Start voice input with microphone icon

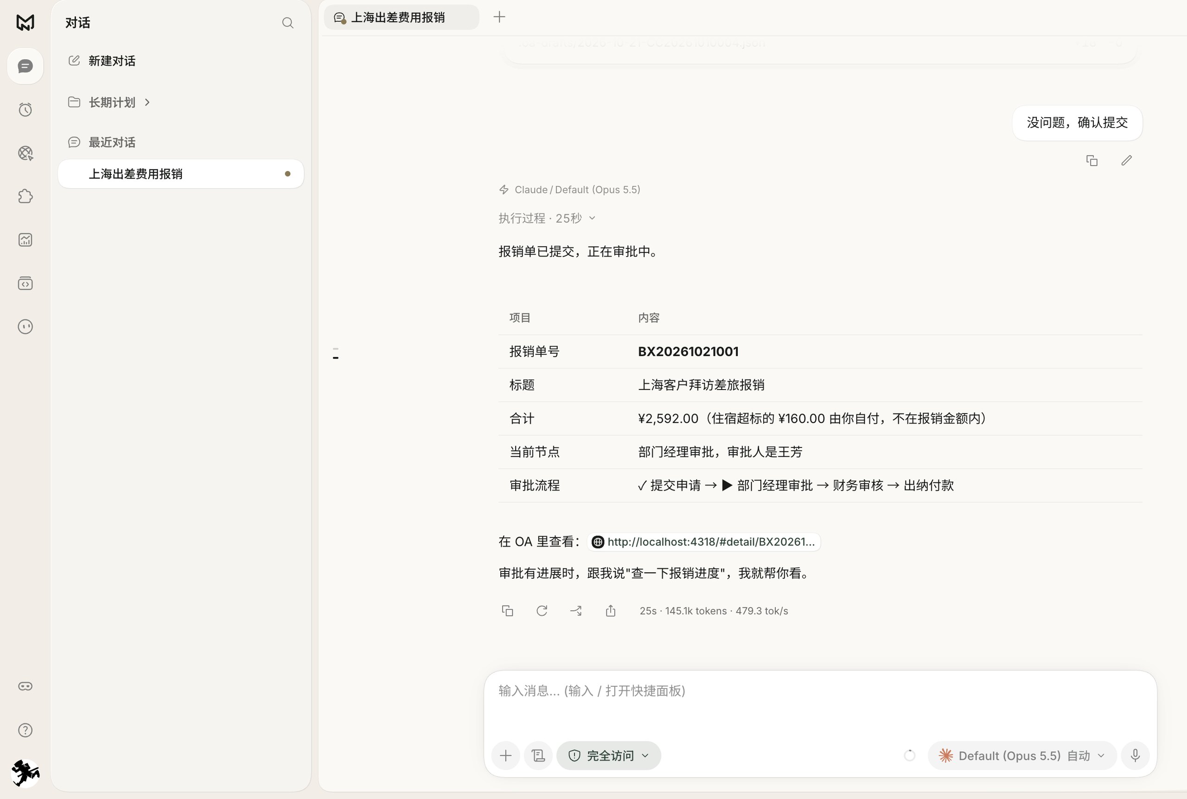click(x=1135, y=755)
